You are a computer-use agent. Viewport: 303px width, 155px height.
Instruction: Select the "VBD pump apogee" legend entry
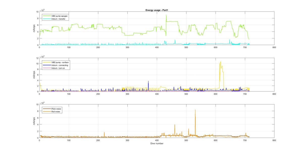[59, 16]
